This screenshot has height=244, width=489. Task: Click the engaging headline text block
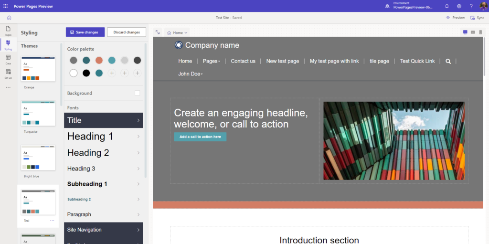tap(241, 118)
